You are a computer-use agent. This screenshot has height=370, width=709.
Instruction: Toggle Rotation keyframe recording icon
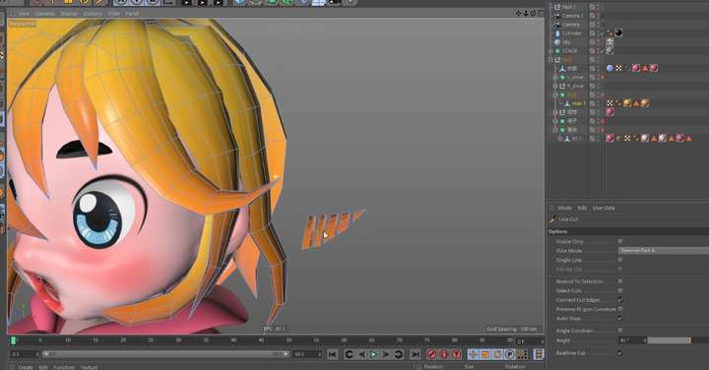point(497,354)
